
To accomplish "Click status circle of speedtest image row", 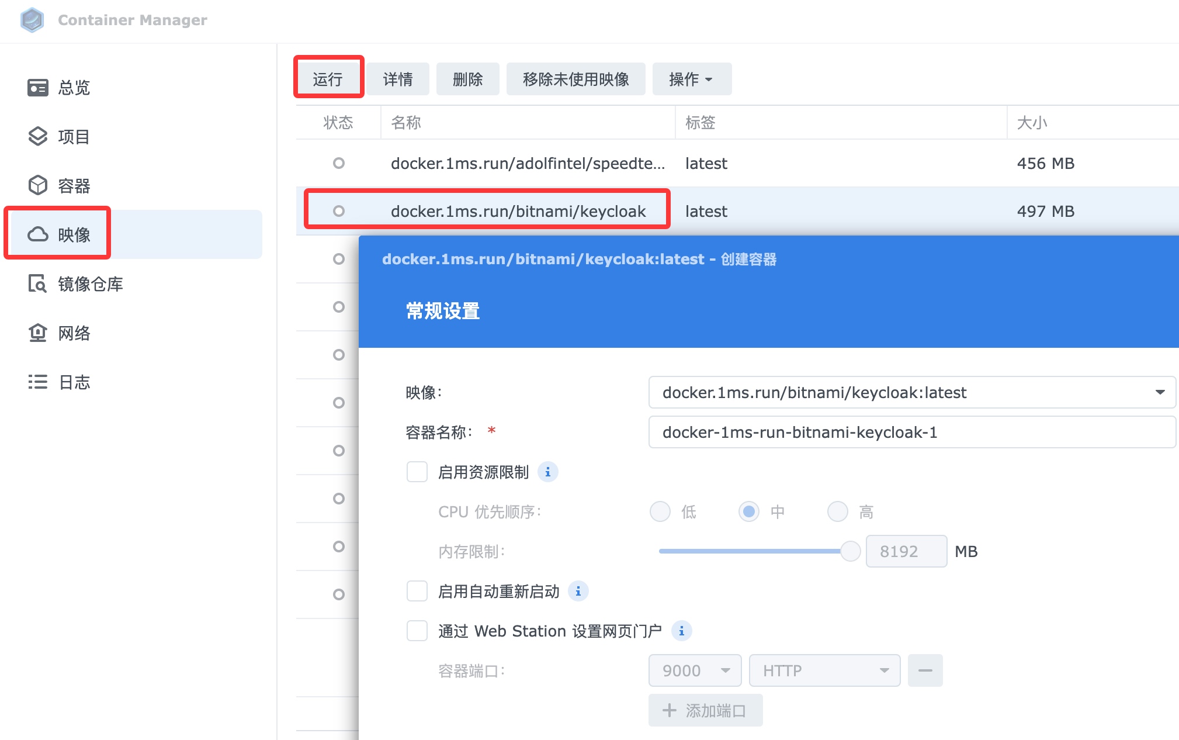I will 338,163.
